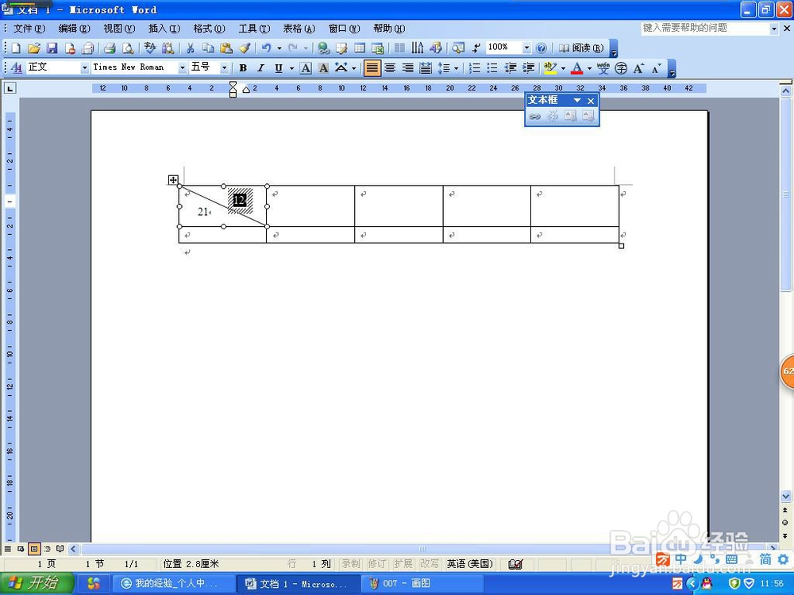Toggle underline formatting

[279, 67]
